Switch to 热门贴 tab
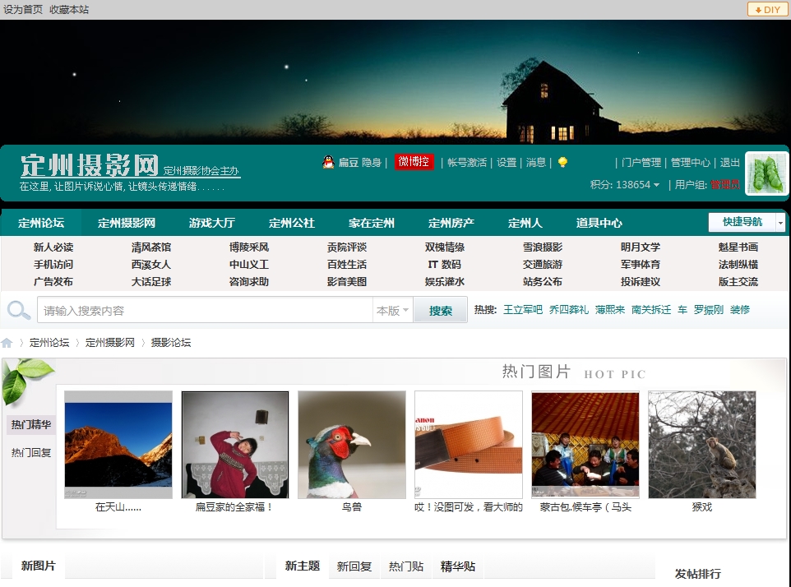Image resolution: width=791 pixels, height=587 pixels. 406,566
